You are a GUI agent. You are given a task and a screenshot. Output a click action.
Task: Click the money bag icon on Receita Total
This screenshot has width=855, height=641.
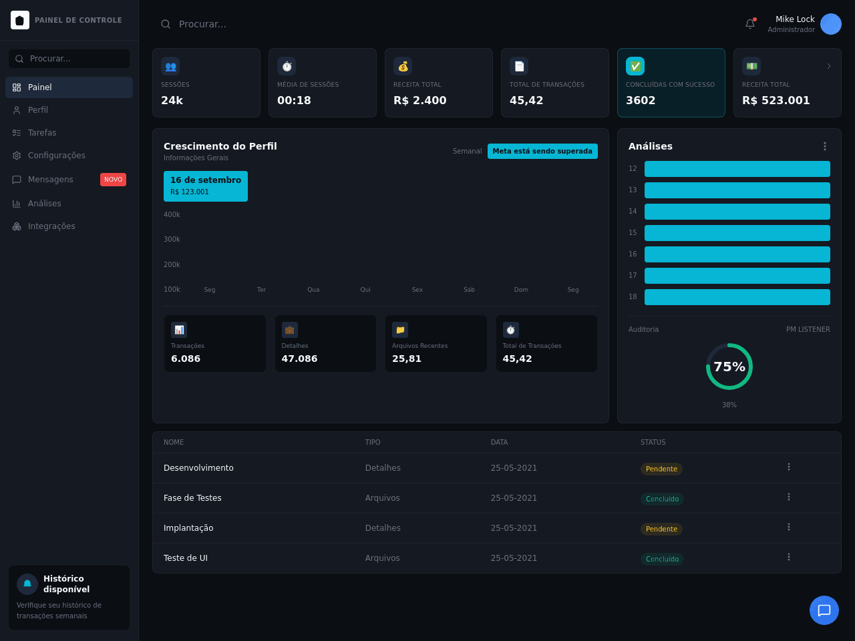(403, 66)
